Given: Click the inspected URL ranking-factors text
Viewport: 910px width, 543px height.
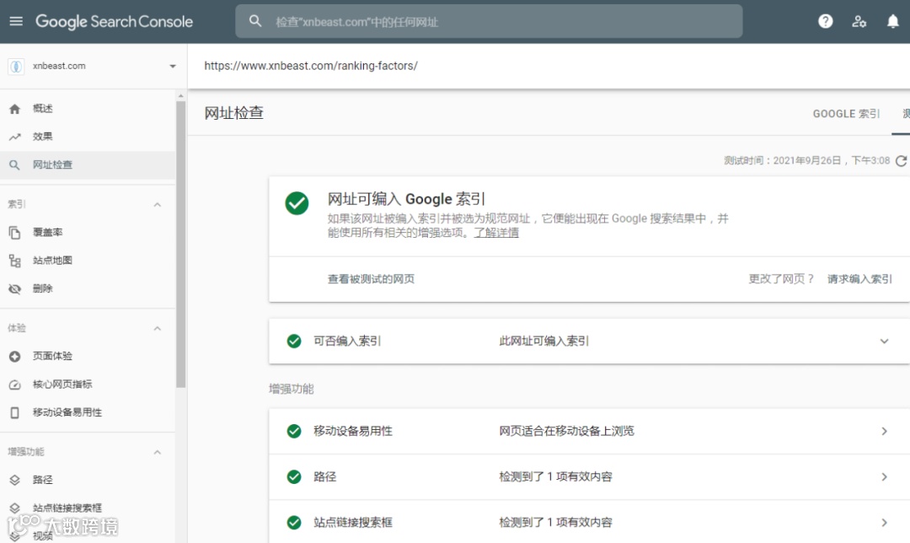Looking at the screenshot, I should (310, 66).
